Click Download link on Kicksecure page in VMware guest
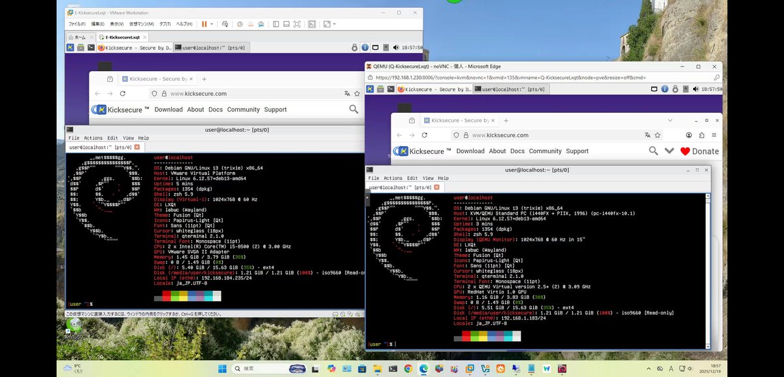 (169, 110)
